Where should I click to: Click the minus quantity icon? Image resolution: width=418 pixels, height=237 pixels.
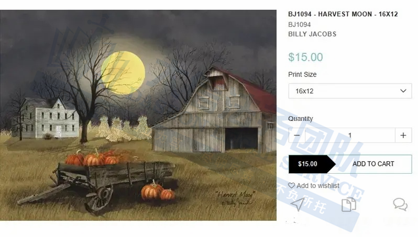(297, 136)
